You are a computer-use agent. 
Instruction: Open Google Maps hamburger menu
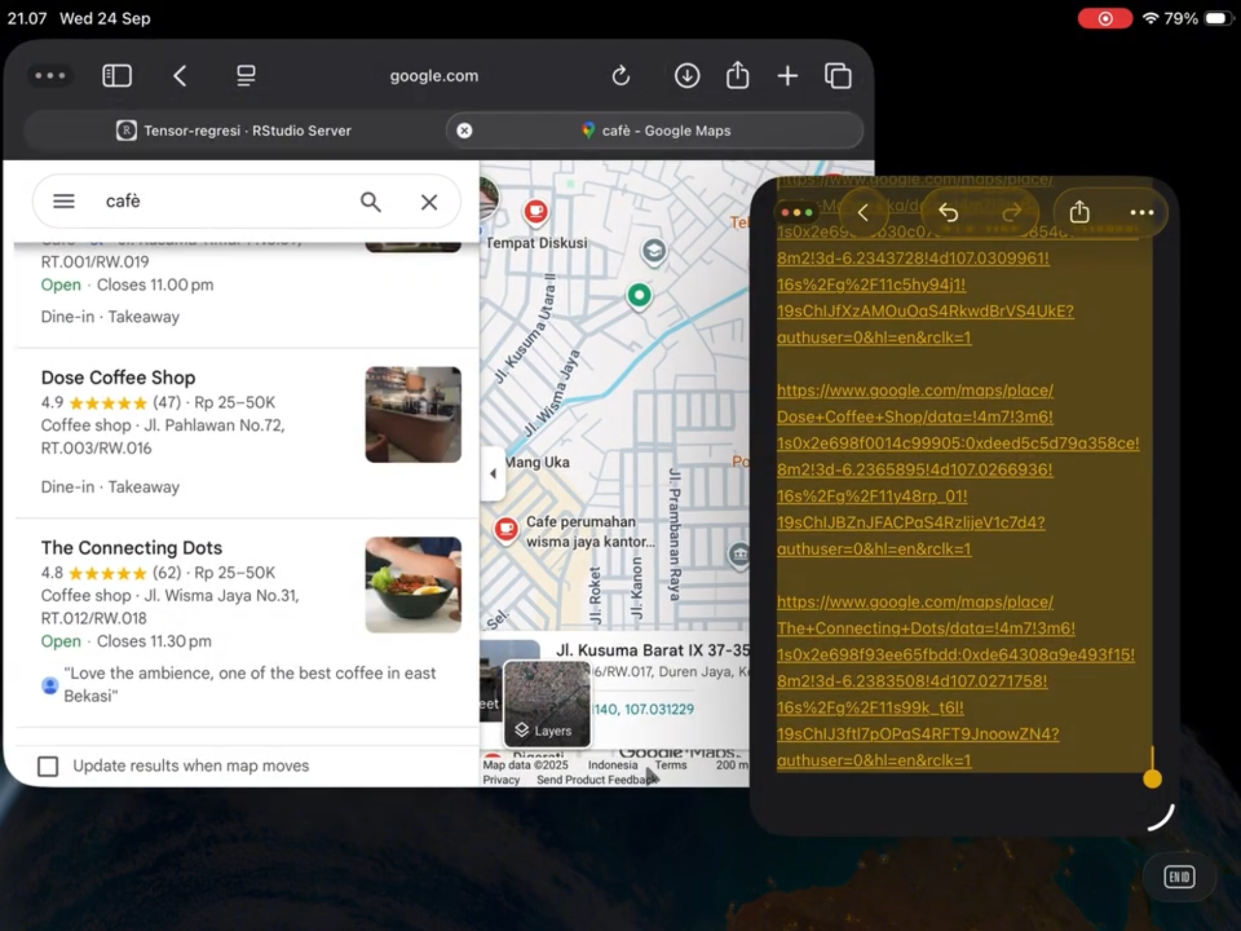pos(64,201)
